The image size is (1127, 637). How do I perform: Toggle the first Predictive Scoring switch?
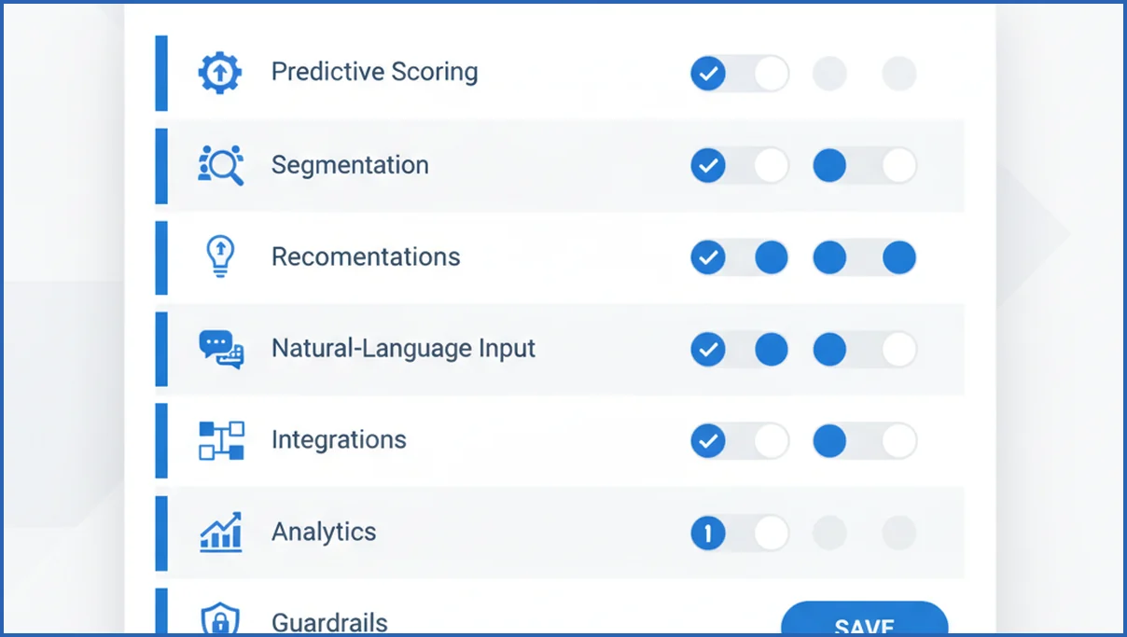[x=740, y=74]
